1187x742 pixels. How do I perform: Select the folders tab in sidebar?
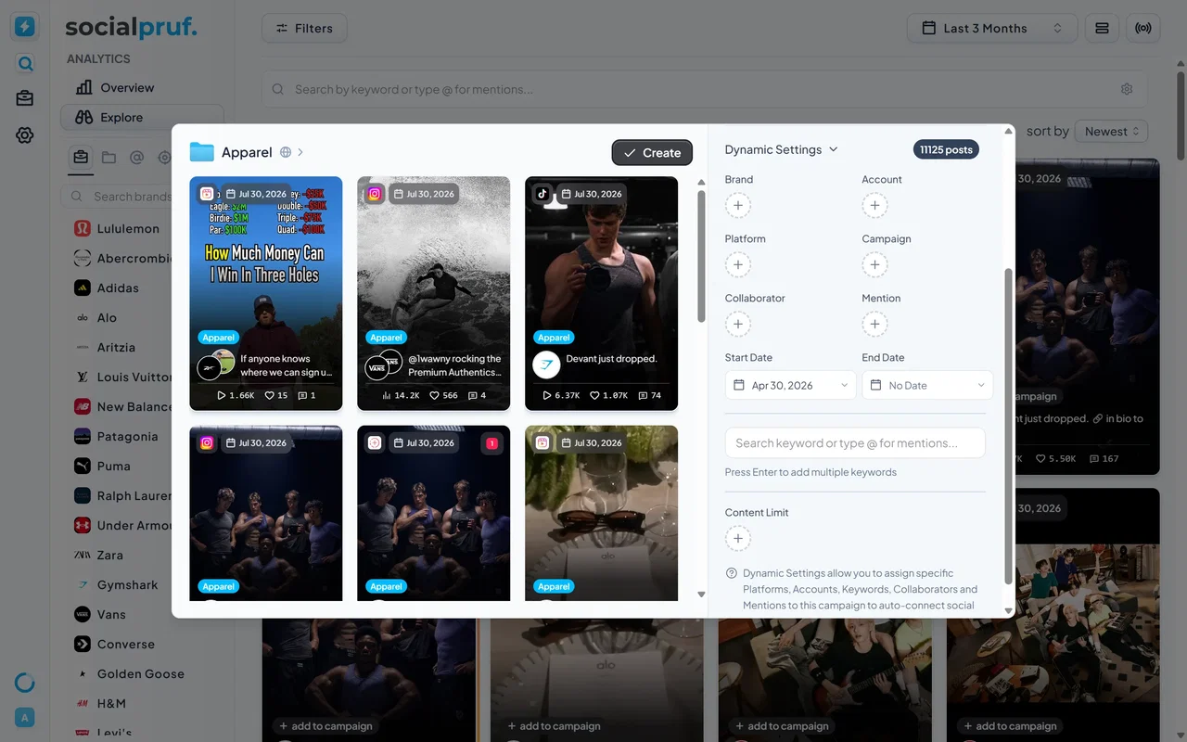(109, 158)
